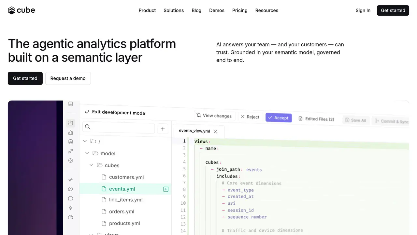This screenshot has height=235, width=417.
Task: Reject the proposed changes
Action: [250, 117]
